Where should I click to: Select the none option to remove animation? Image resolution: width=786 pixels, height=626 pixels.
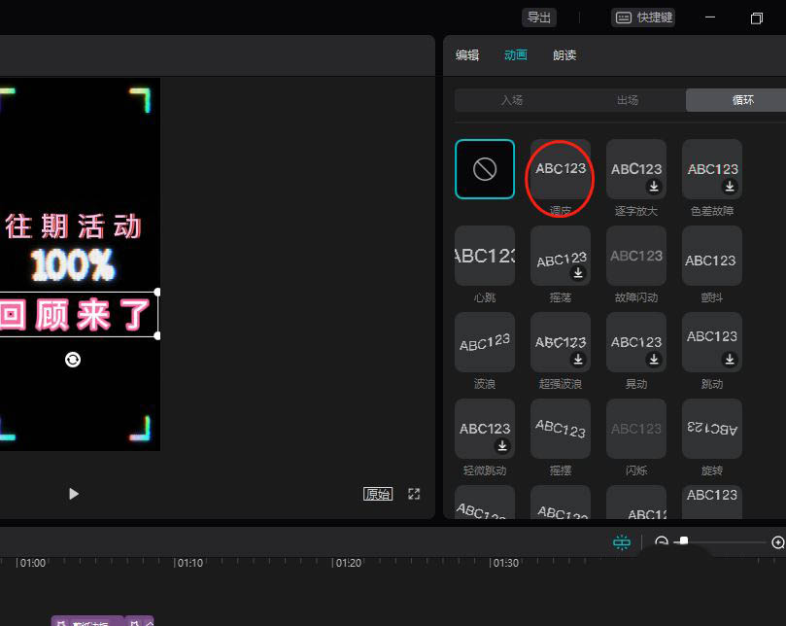[x=484, y=168]
